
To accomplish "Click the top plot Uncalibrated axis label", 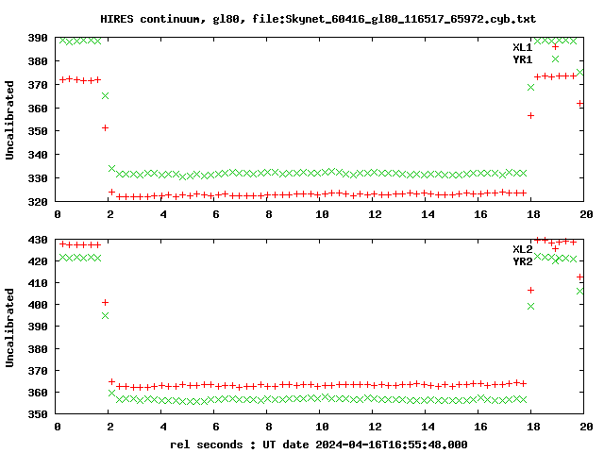I will tap(9, 120).
